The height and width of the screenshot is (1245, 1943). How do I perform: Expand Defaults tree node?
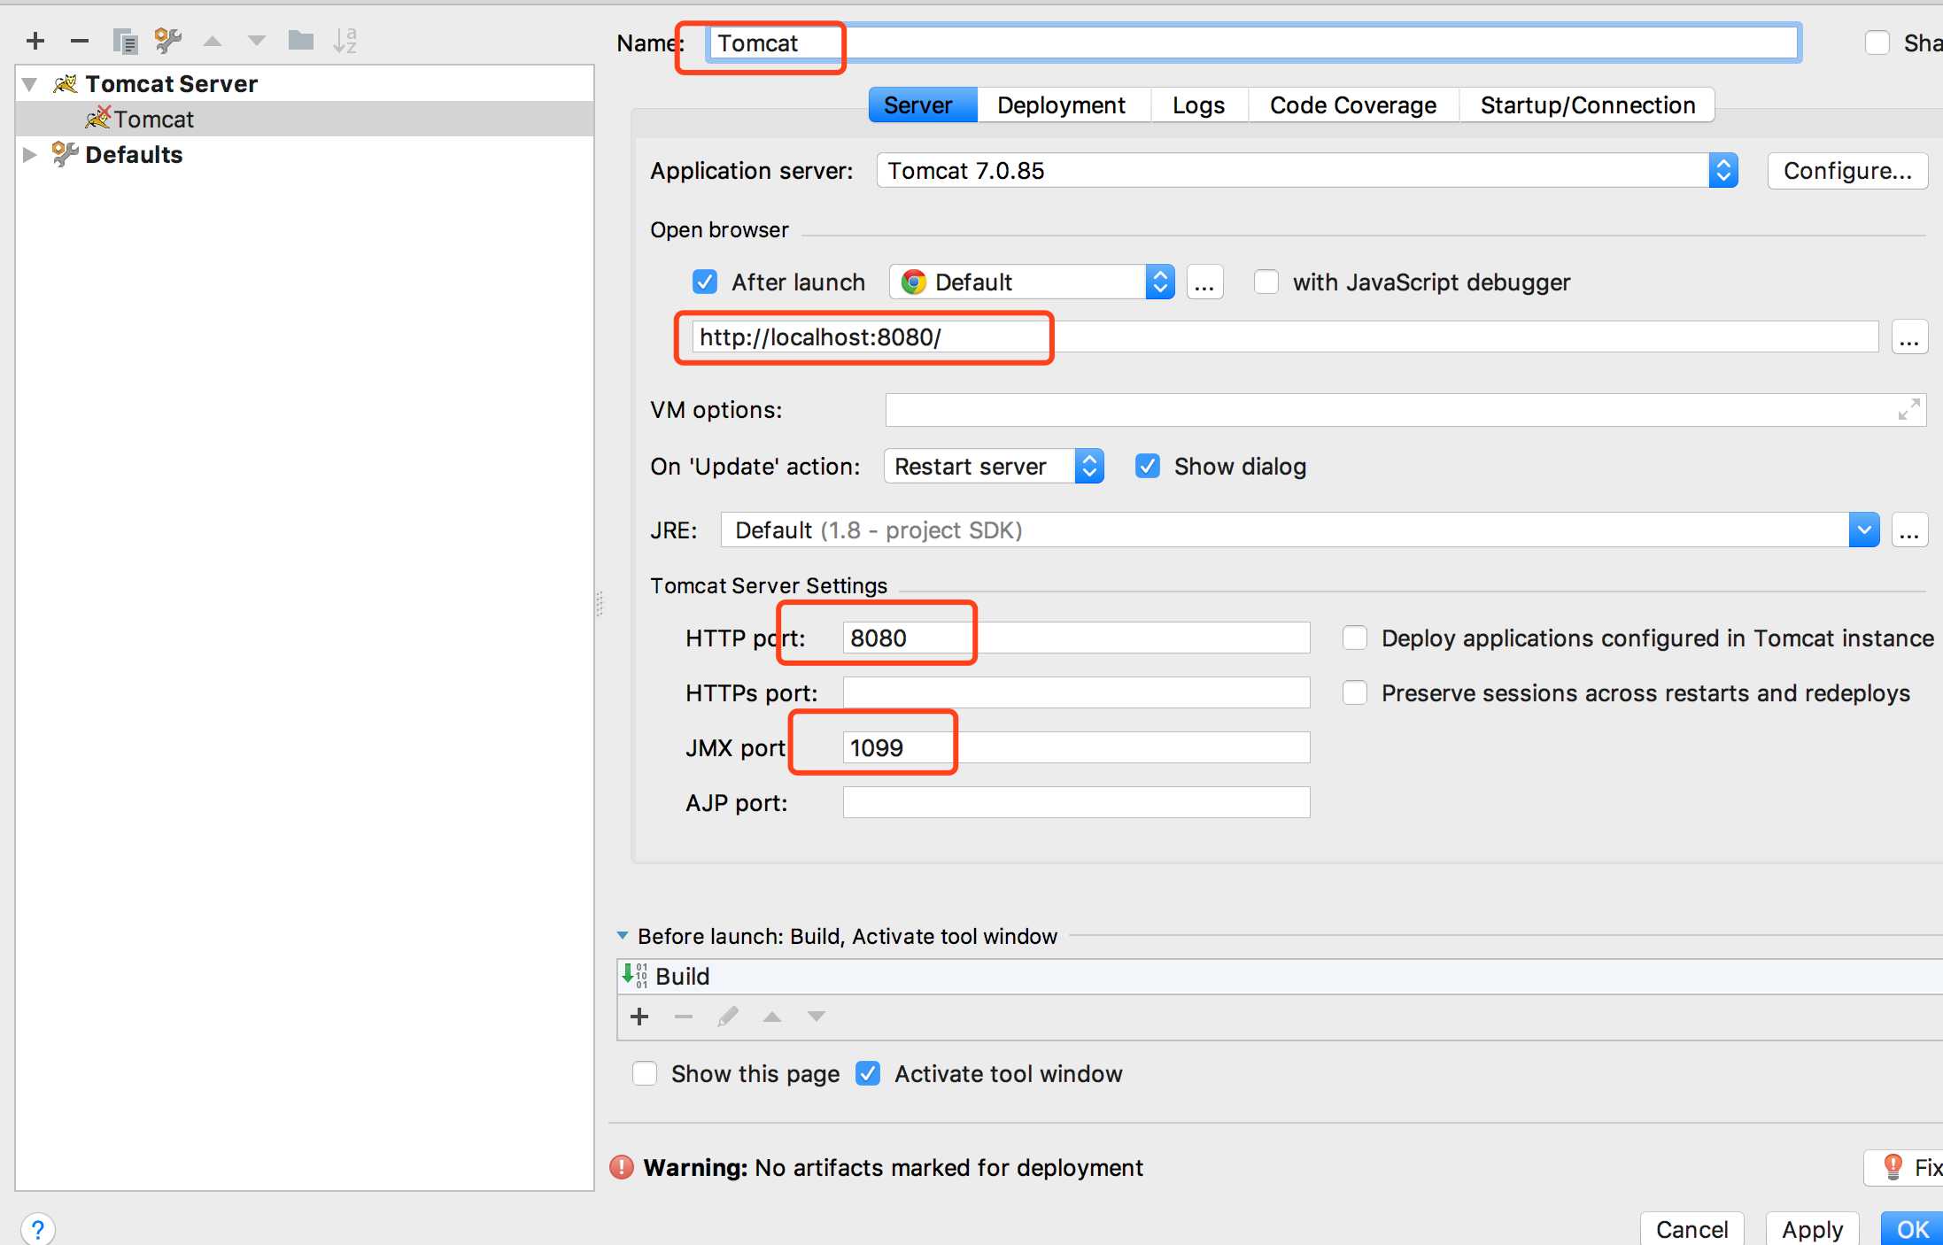[x=30, y=155]
